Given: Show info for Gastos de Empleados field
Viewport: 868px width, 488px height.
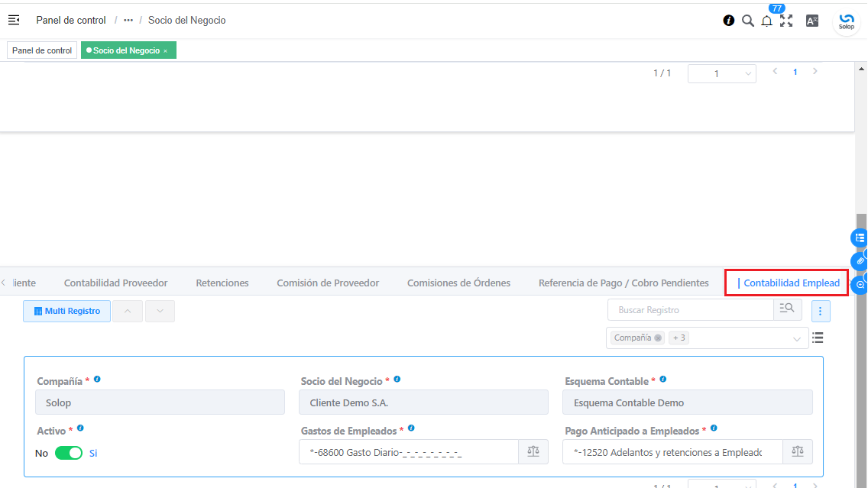Looking at the screenshot, I should [411, 428].
